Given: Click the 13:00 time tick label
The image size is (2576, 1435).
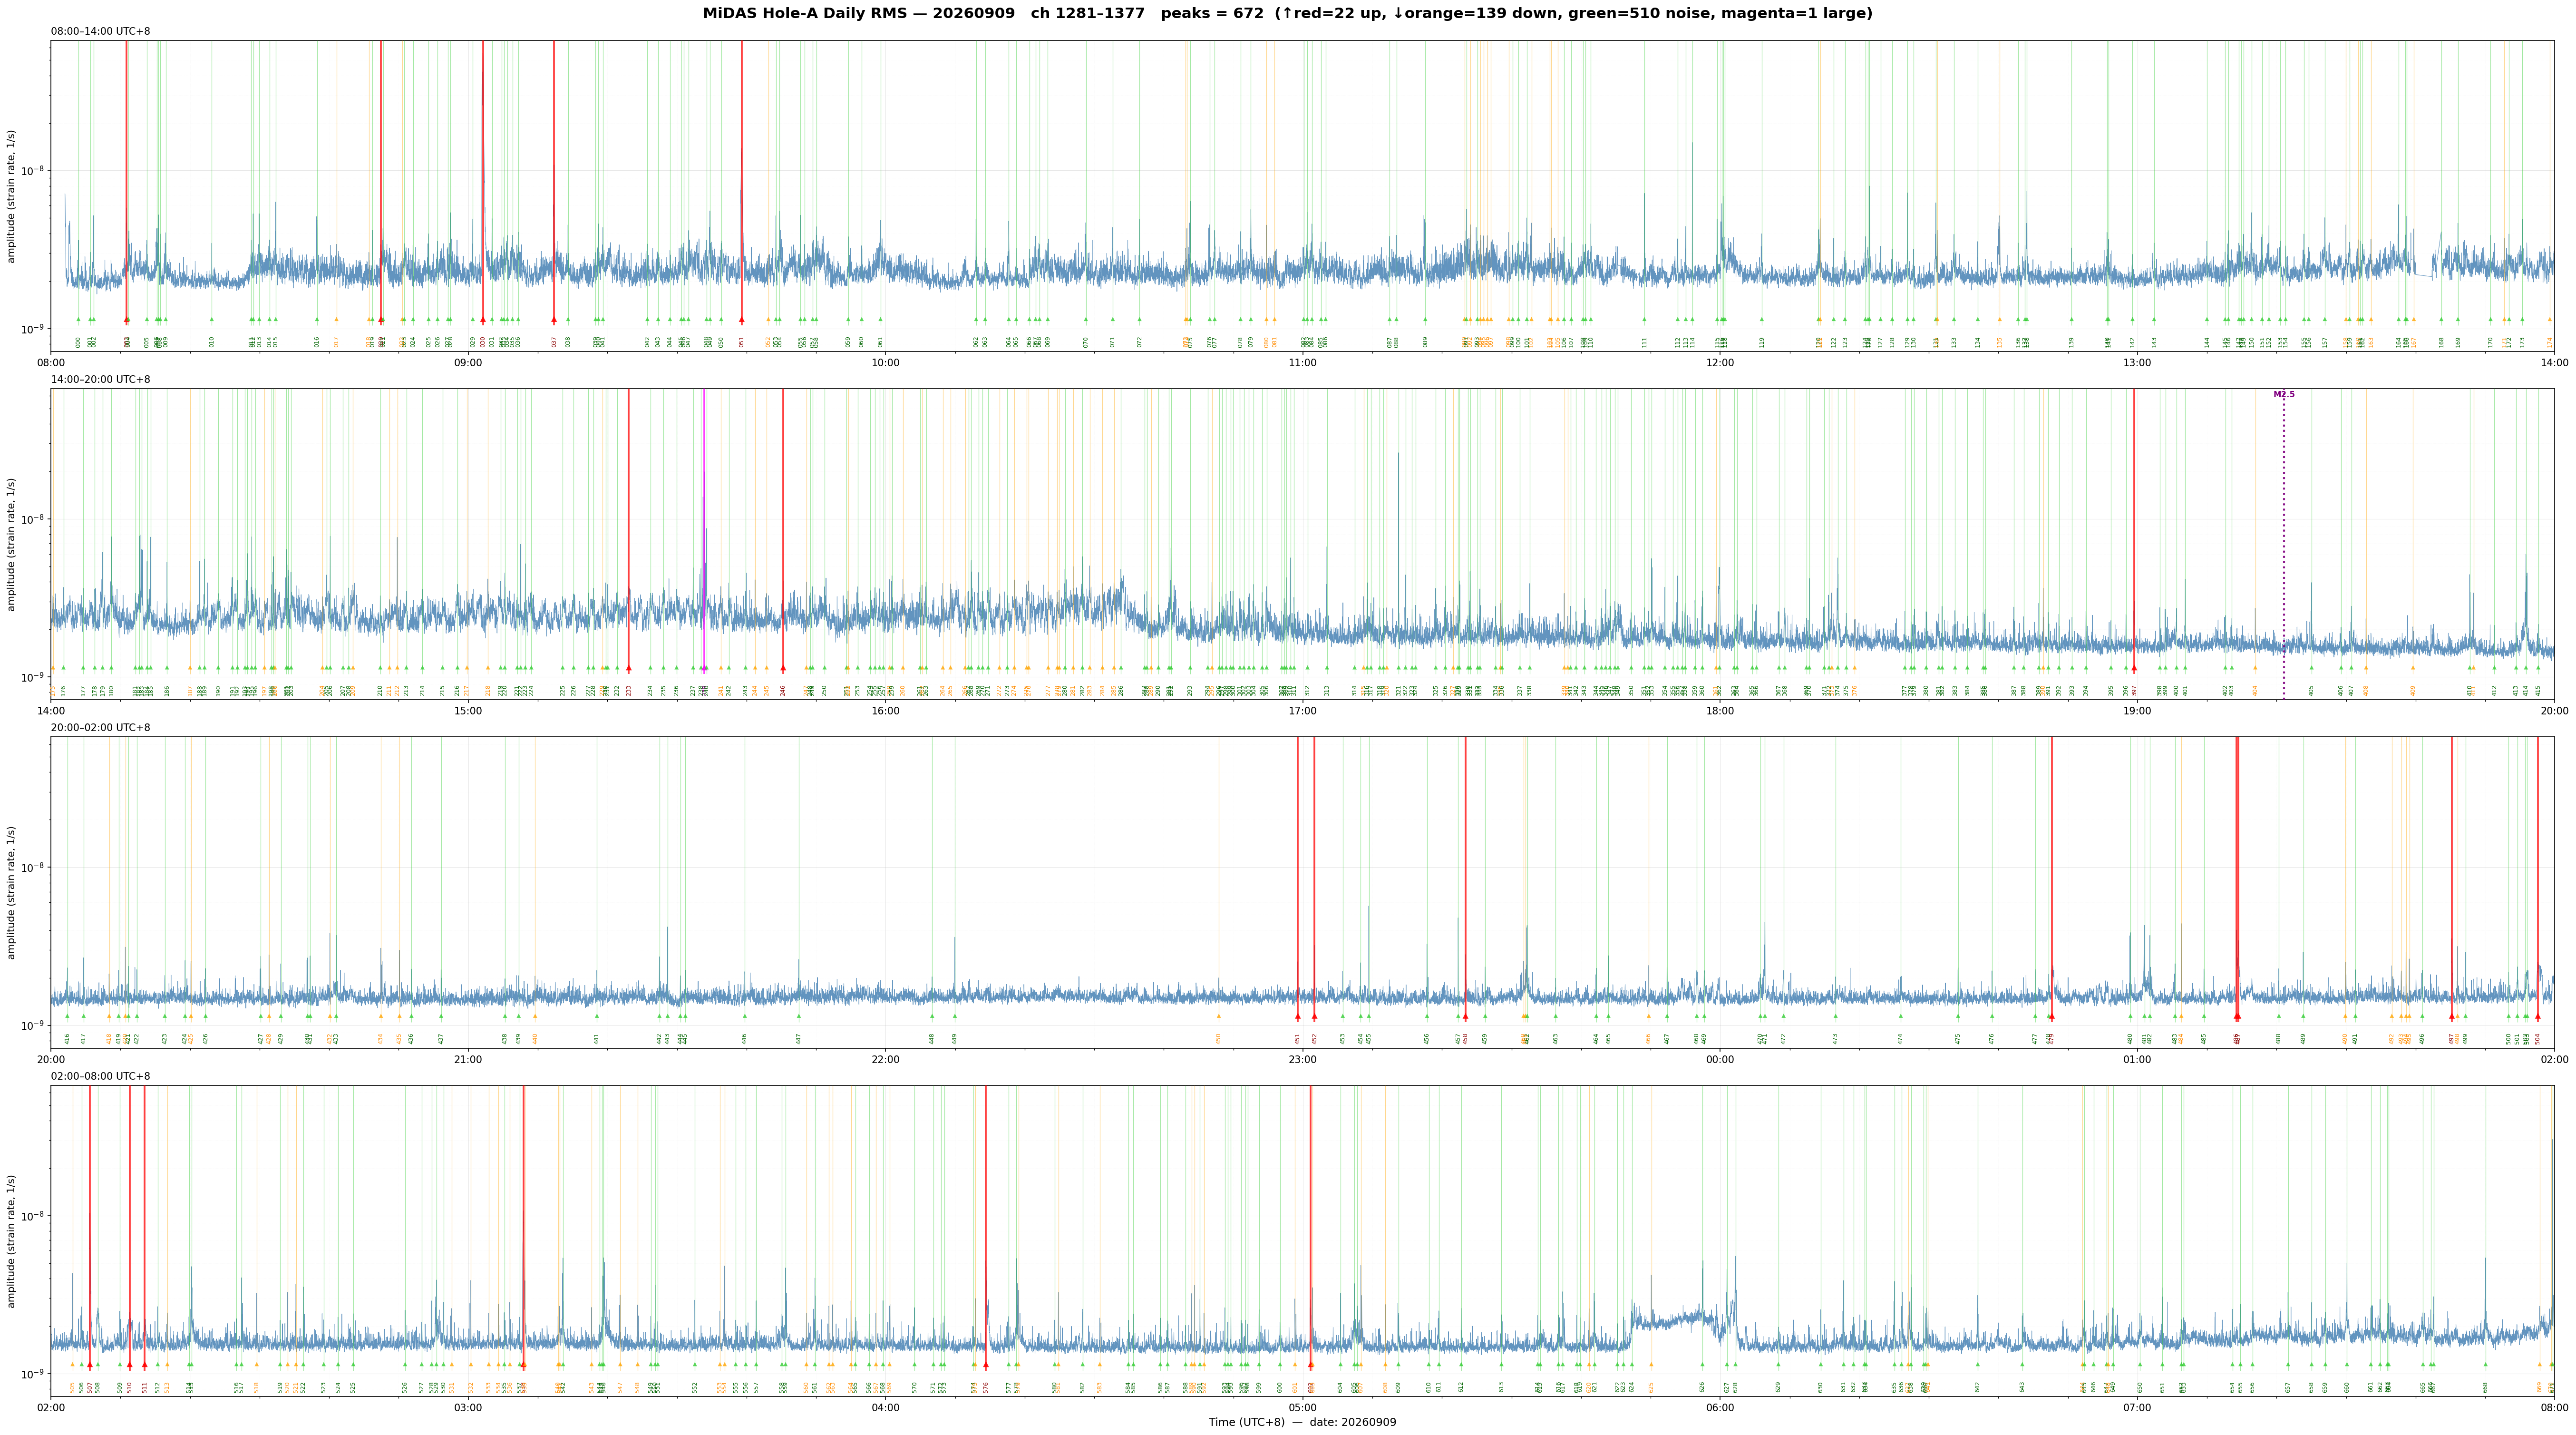Looking at the screenshot, I should click(x=2137, y=363).
